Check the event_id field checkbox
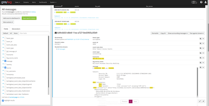This screenshot has width=209, height=106. [5, 41]
